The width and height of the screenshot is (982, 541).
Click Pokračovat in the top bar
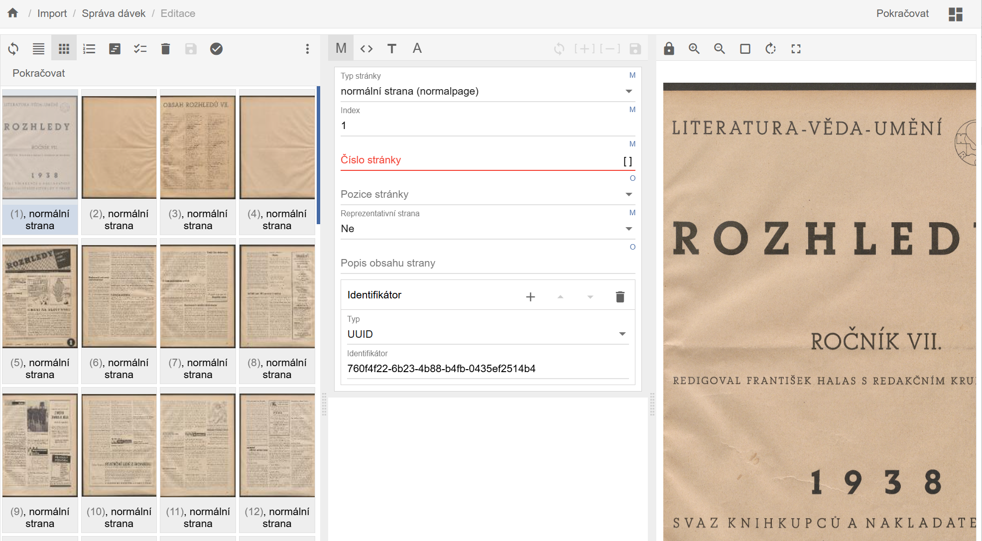[x=902, y=13]
